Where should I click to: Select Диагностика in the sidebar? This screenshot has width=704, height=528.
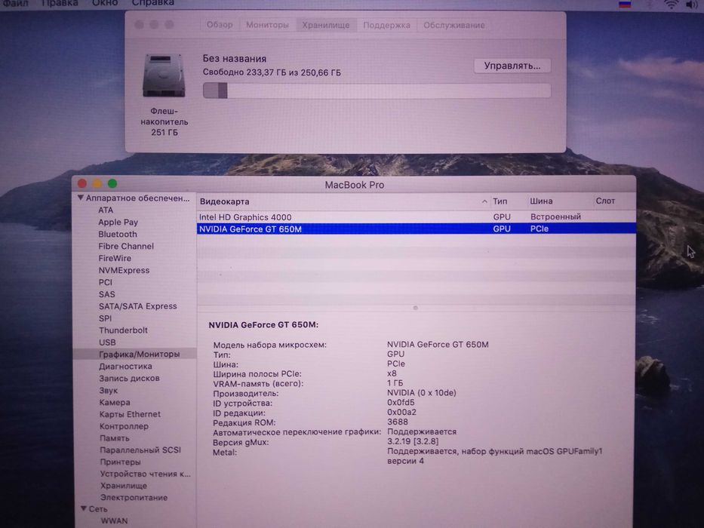pos(126,367)
